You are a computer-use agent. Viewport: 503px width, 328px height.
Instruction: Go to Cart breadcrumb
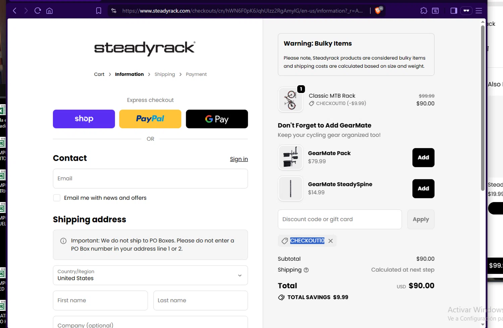pos(99,74)
